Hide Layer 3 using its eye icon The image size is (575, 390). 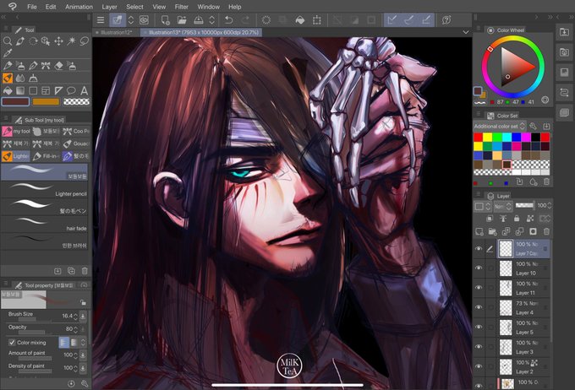[479, 347]
